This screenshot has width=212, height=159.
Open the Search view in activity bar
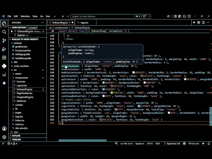pos(4,32)
